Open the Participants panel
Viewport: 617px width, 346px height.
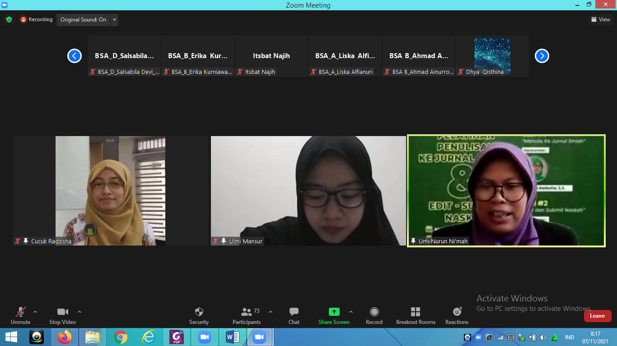[247, 315]
